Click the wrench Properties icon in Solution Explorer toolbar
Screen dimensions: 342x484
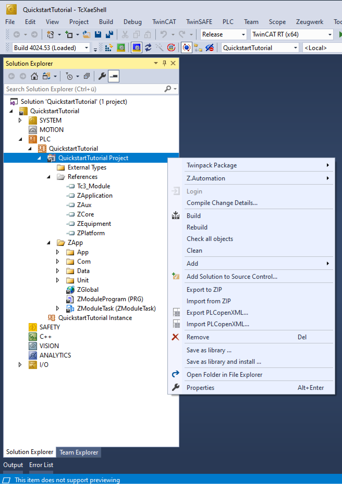tap(102, 76)
